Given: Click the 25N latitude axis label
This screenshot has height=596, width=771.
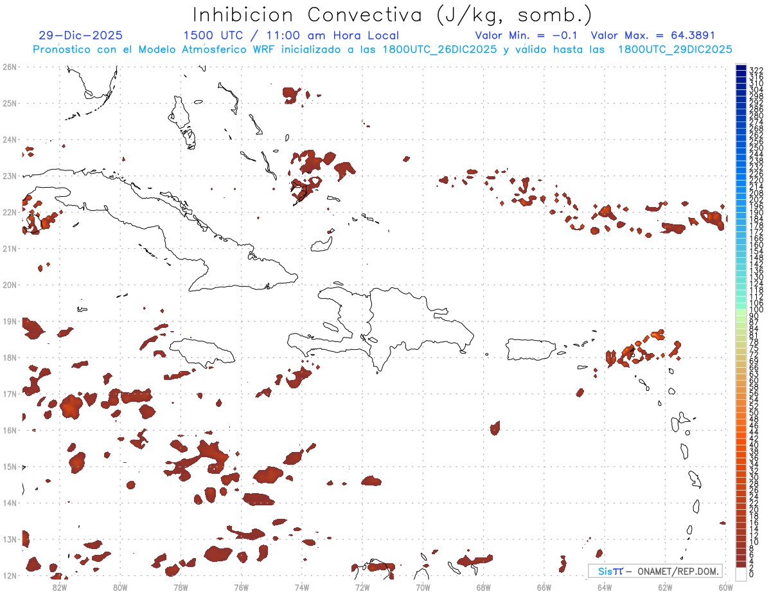Looking at the screenshot, I should 9,103.
